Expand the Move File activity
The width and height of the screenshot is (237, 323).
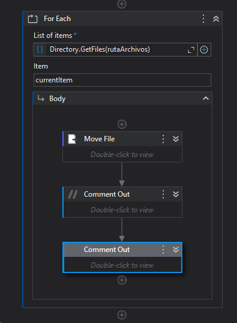(176, 139)
